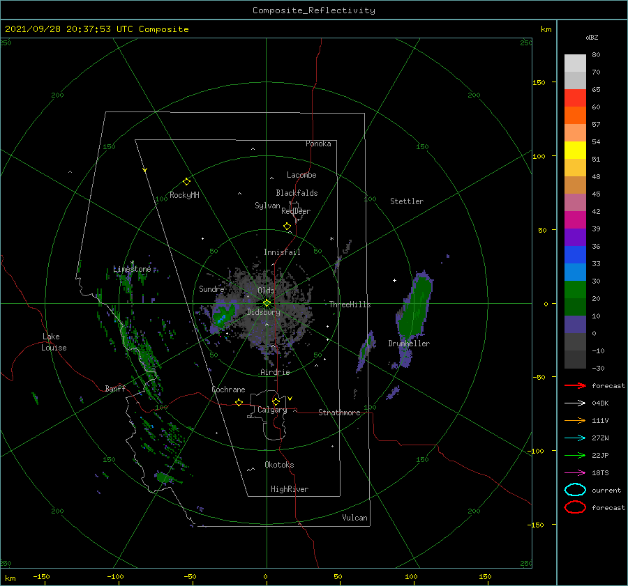Screen dimensions: 628x586
Task: Click the red forecast ellipse symbol
Action: 575,507
